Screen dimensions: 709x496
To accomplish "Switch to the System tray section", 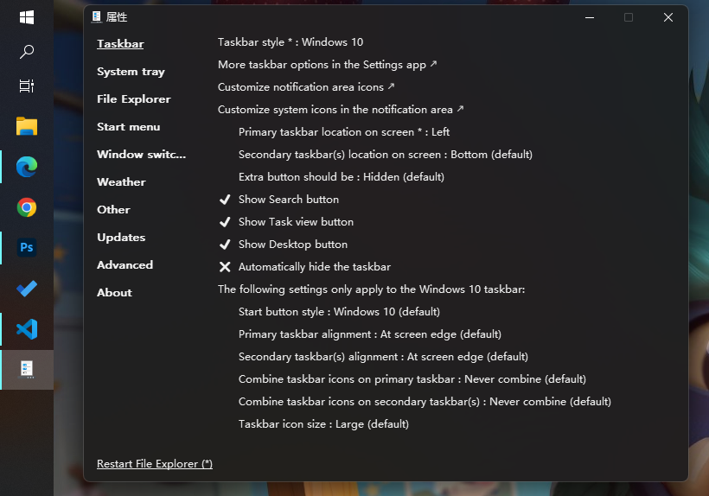I will pos(131,72).
